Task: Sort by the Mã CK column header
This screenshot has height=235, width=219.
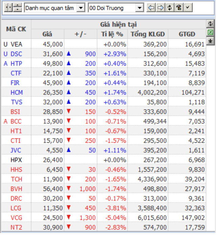Action: (x=16, y=29)
